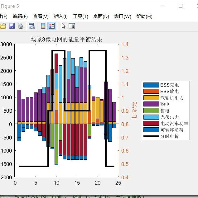
Task: Select the 售电 legend label
Action: click(165, 111)
